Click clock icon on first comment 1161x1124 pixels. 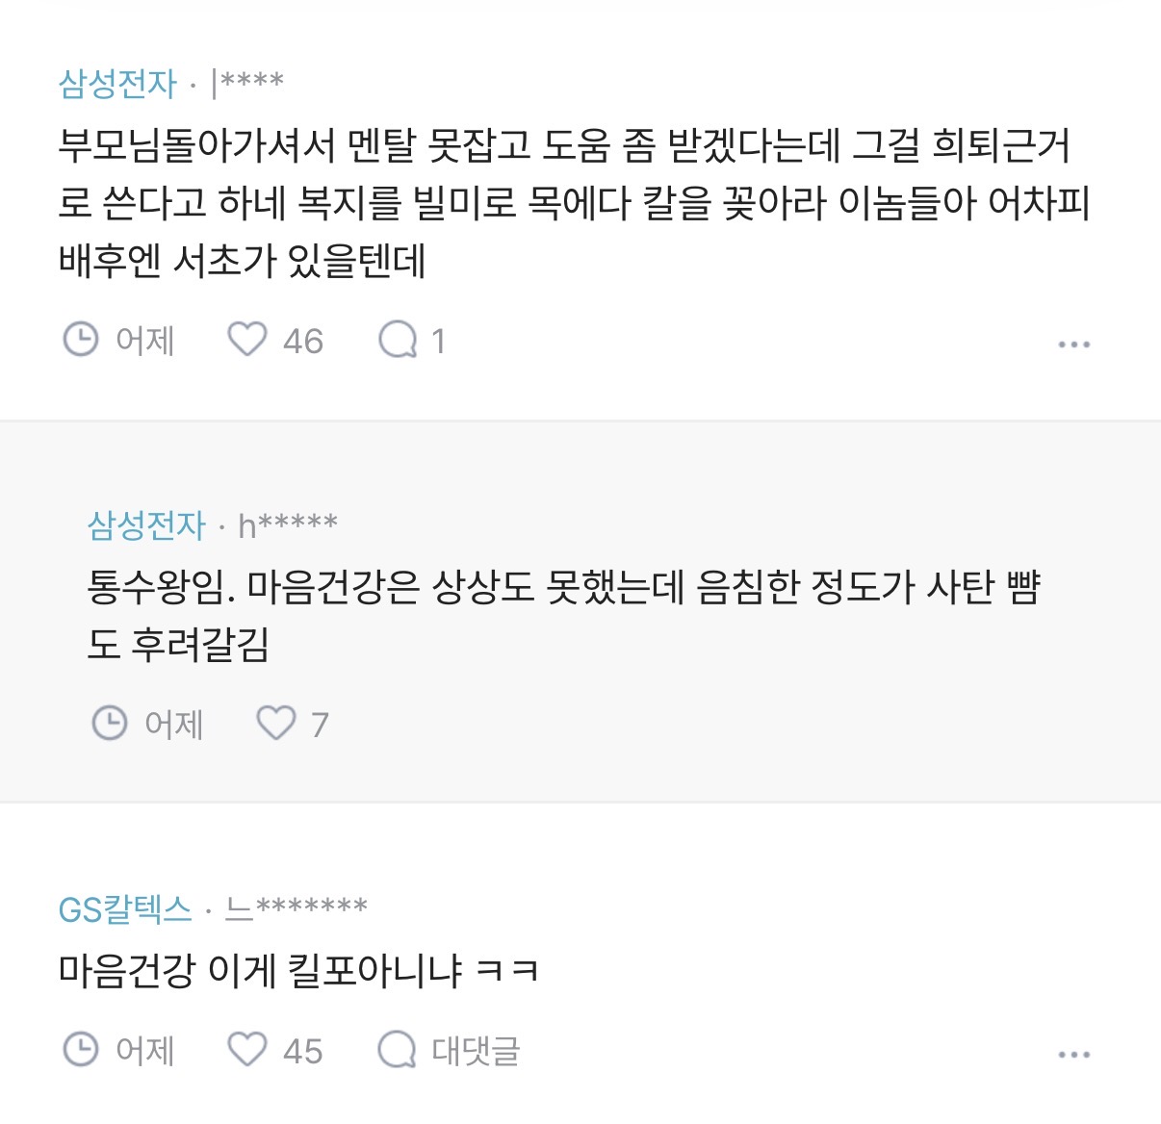pos(81,340)
